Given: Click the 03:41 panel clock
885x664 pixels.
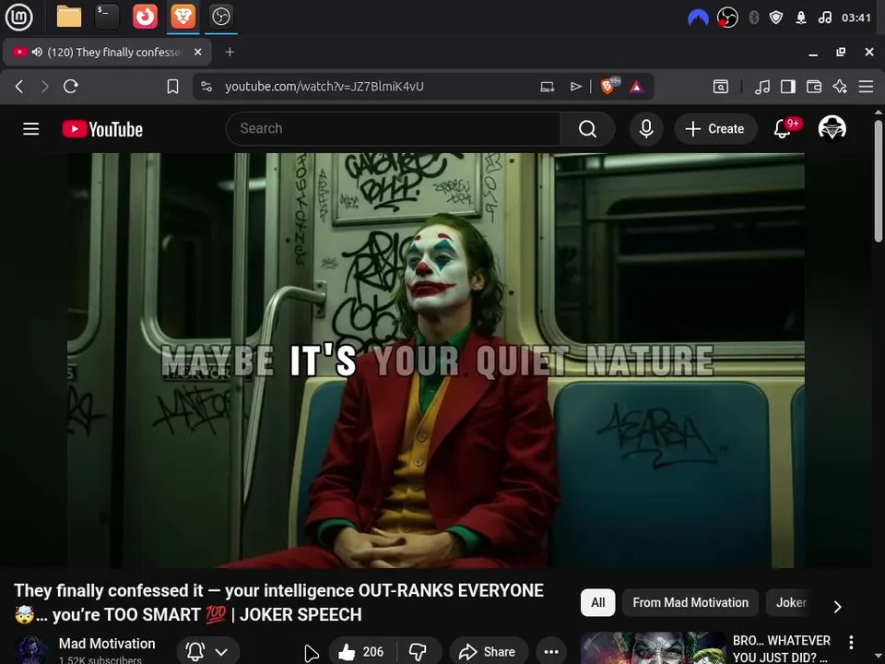Looking at the screenshot, I should pyautogui.click(x=855, y=18).
